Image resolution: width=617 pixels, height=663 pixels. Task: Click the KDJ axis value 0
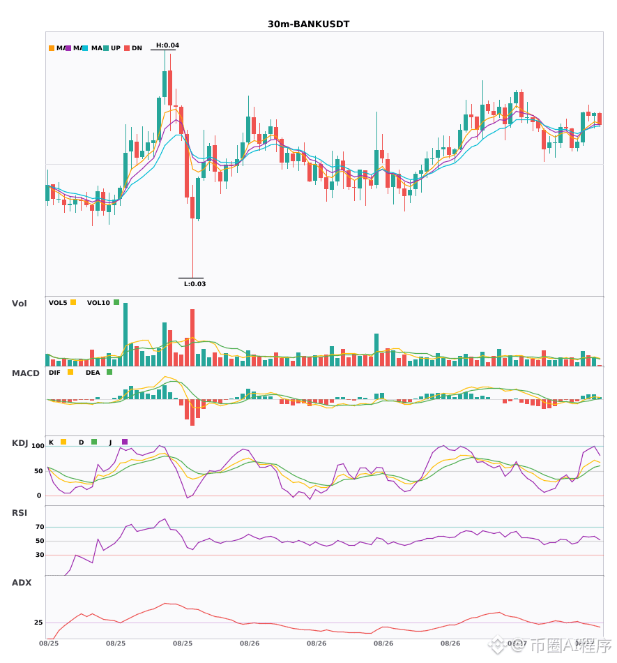(39, 496)
